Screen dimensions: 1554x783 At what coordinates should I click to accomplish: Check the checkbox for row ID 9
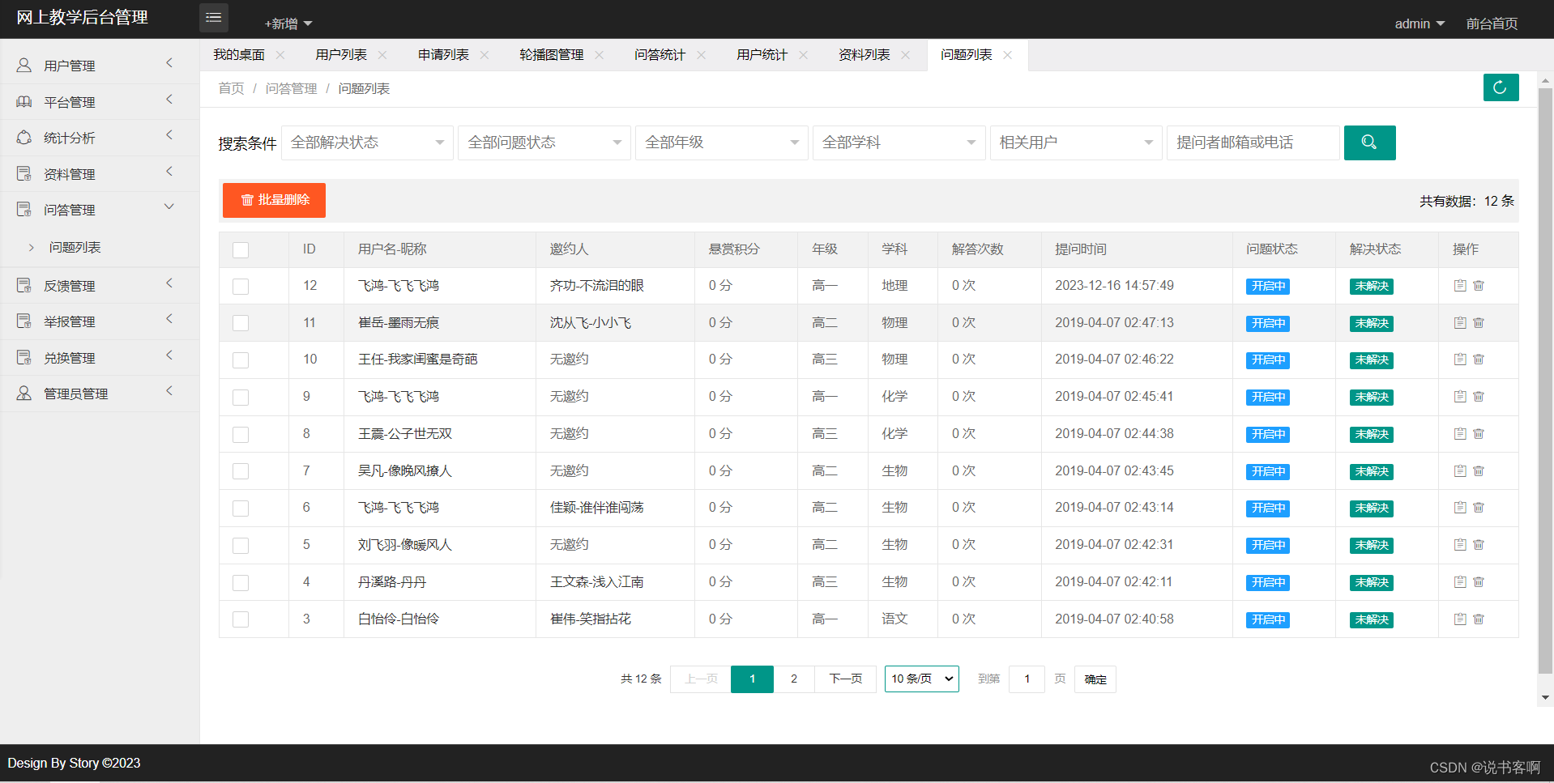click(x=241, y=398)
